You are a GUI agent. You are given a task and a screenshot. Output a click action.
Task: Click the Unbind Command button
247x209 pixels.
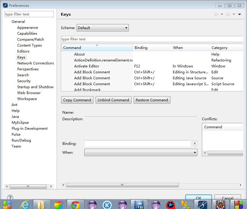point(113,100)
